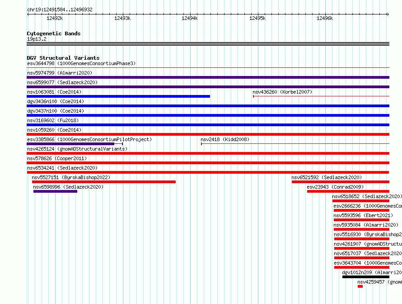
Task: Select the nsv6534241 (Sedlazeck2020) label
Action: [62, 168]
